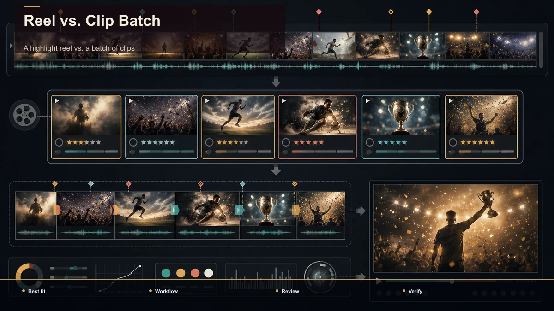Click the "Best fit" label
This screenshot has height=311, width=554.
pos(37,291)
